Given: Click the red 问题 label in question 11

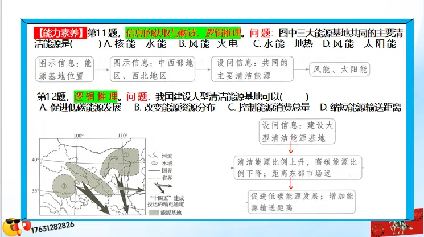Looking at the screenshot, I should (x=260, y=33).
